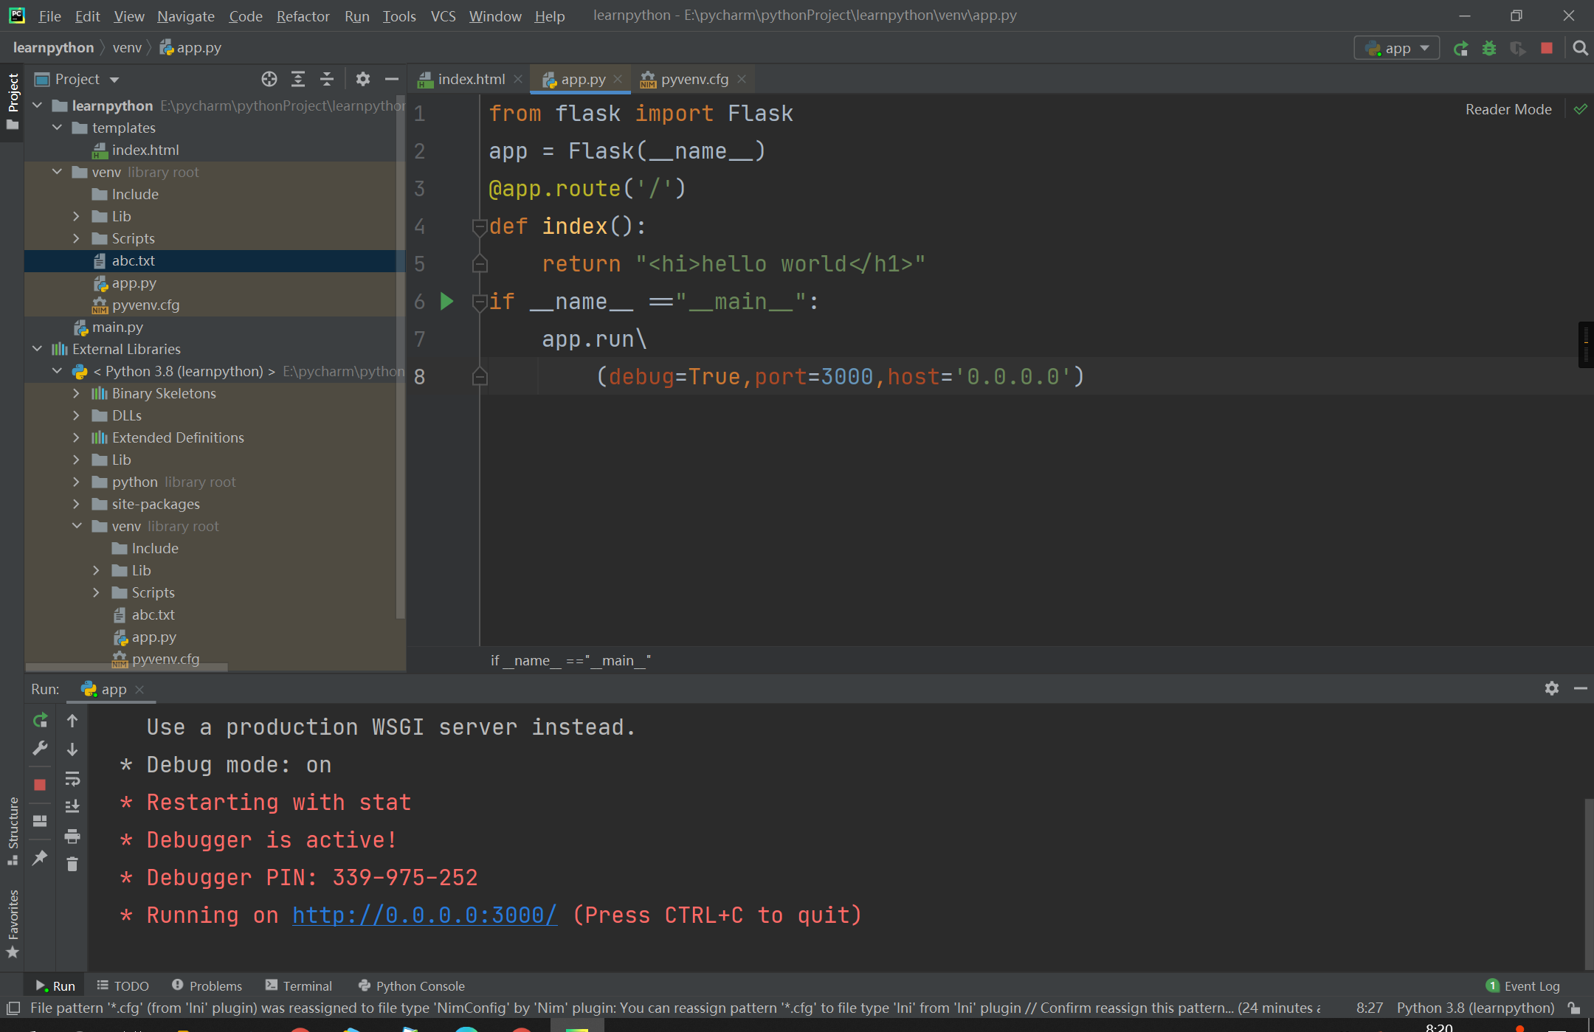The height and width of the screenshot is (1032, 1594).
Task: Open the Refactor menu
Action: (303, 15)
